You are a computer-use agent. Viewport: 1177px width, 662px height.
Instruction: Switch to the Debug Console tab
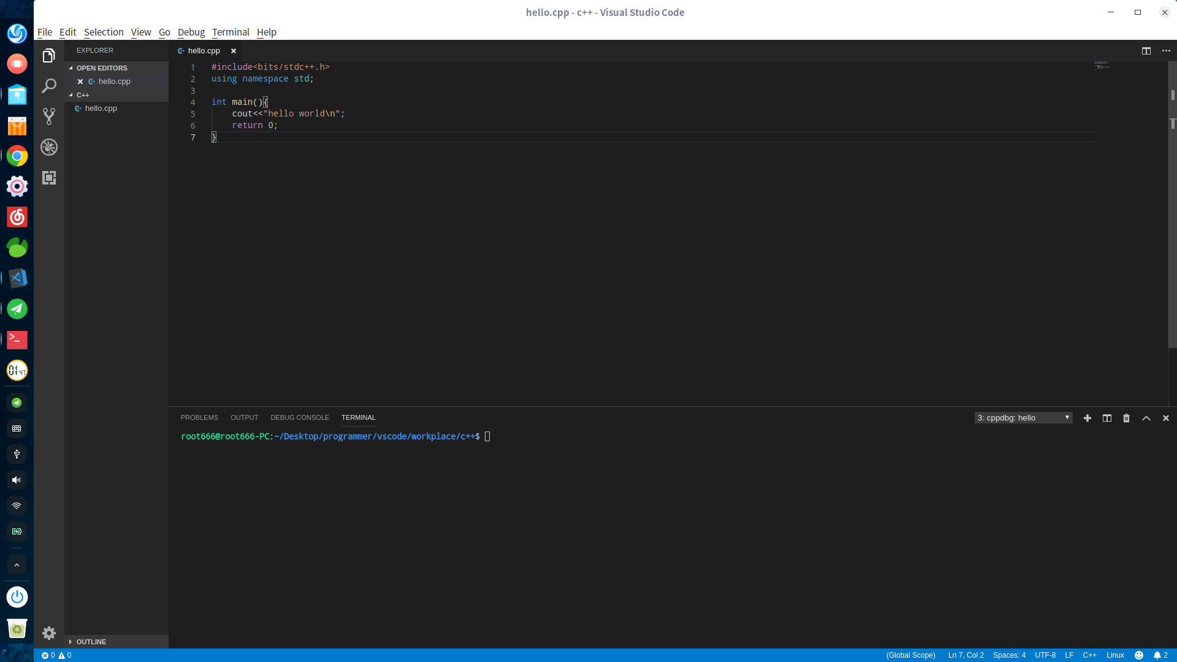pos(300,417)
